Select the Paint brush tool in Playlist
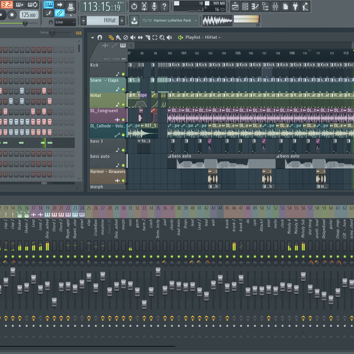Viewport: 354px width, 354px height. pyautogui.click(x=118, y=37)
